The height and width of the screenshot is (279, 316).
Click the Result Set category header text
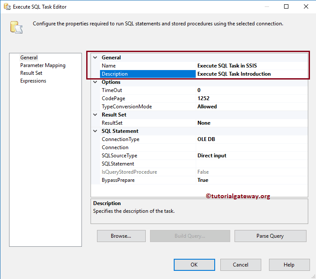click(x=114, y=115)
